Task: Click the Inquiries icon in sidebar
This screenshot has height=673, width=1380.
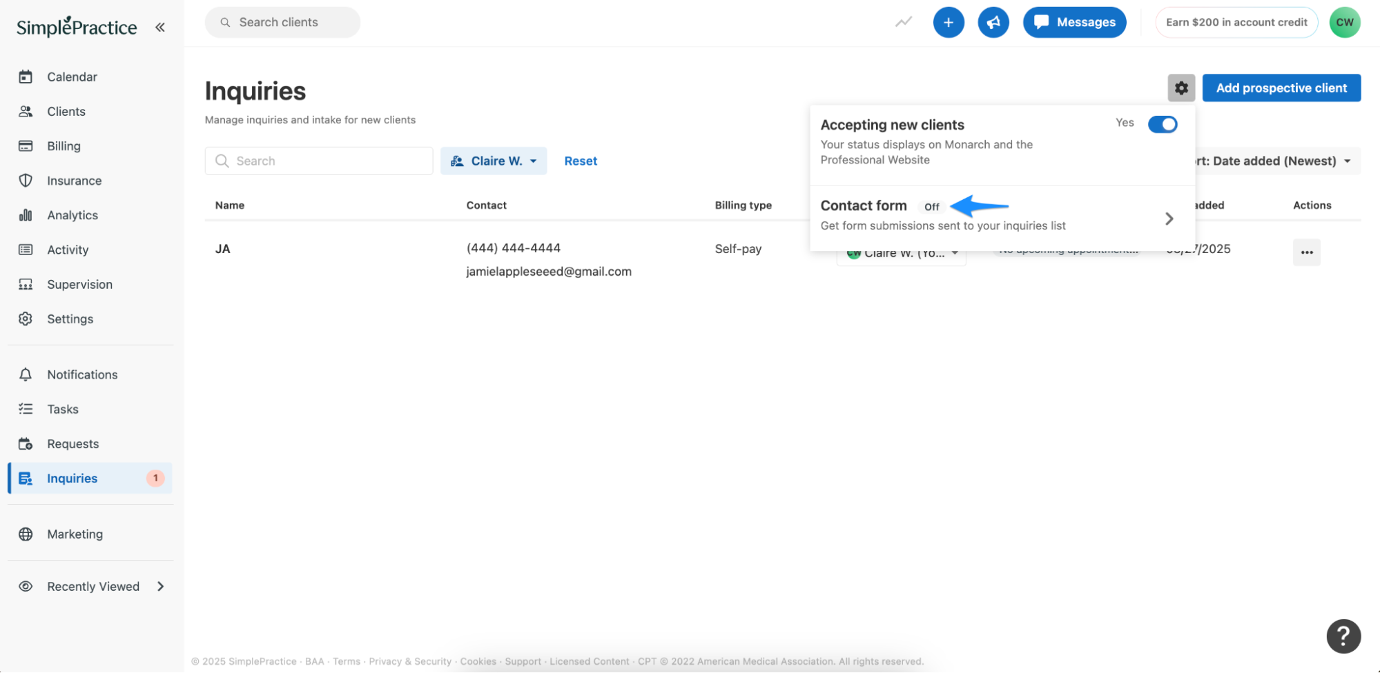Action: [x=26, y=479]
